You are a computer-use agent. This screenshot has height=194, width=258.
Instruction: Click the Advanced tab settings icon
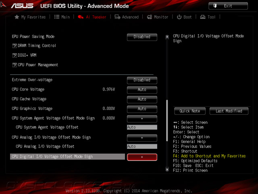coord(117,17)
